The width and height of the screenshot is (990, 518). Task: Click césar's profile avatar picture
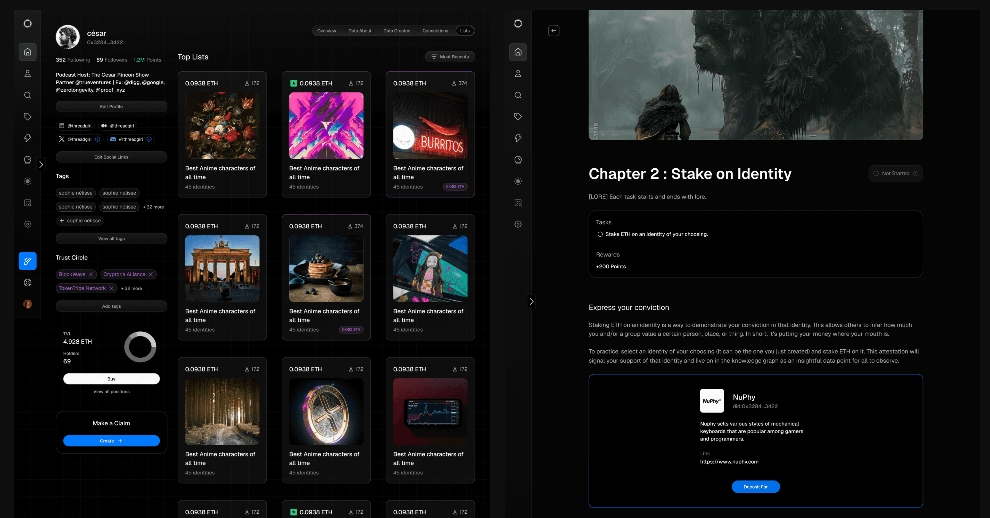[68, 37]
